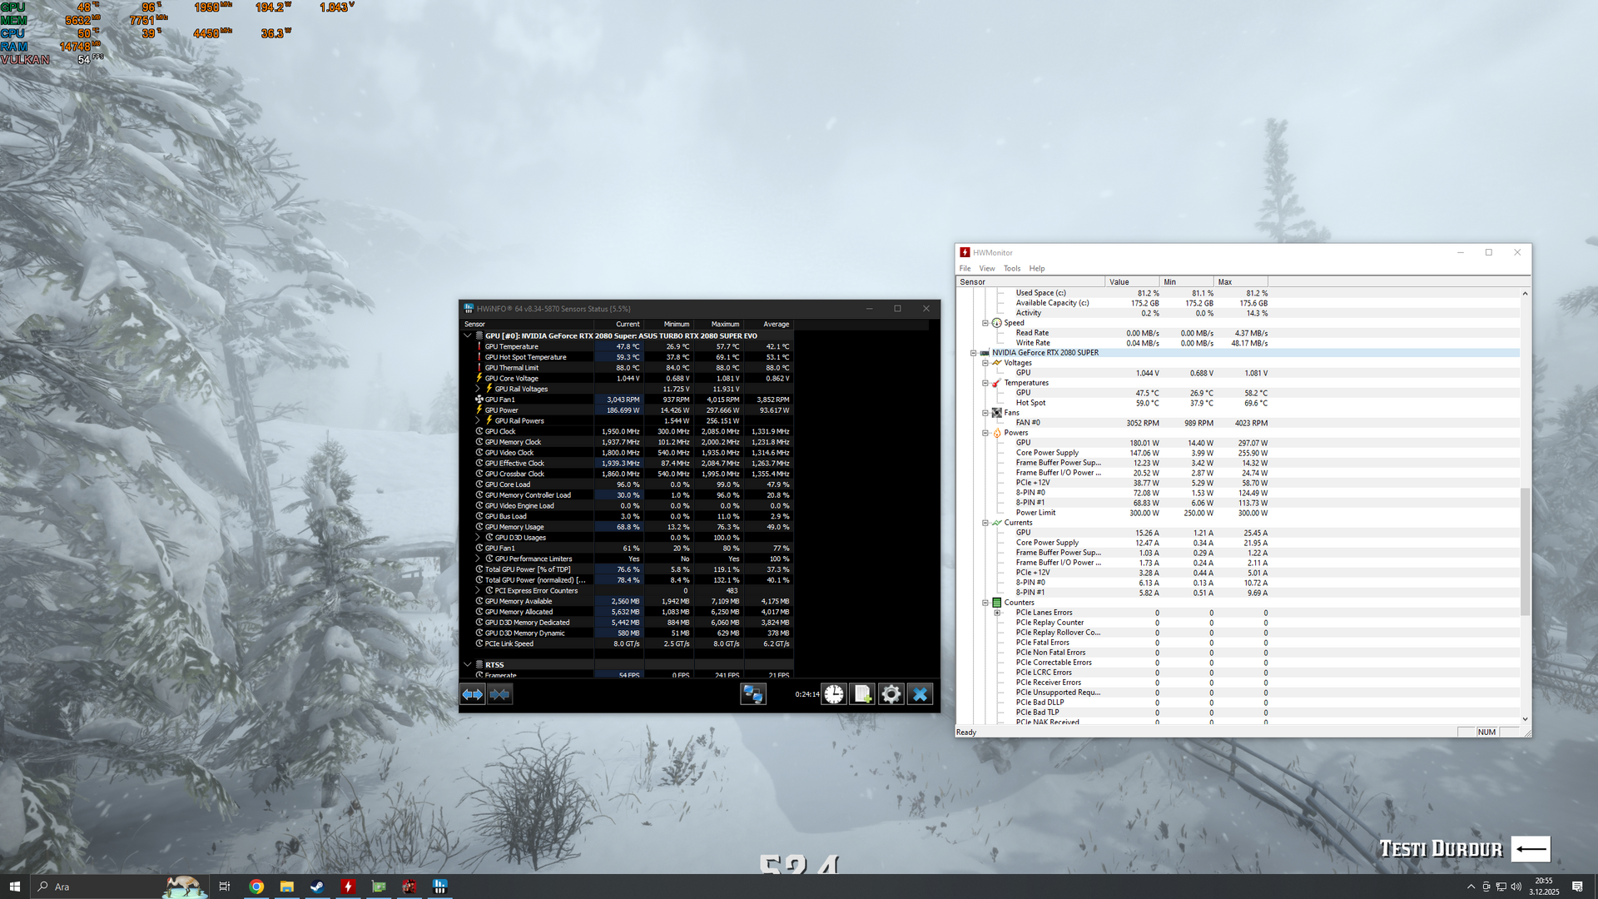Click HWiNFO expand columns arrows icon
The width and height of the screenshot is (1598, 899).
(x=473, y=694)
